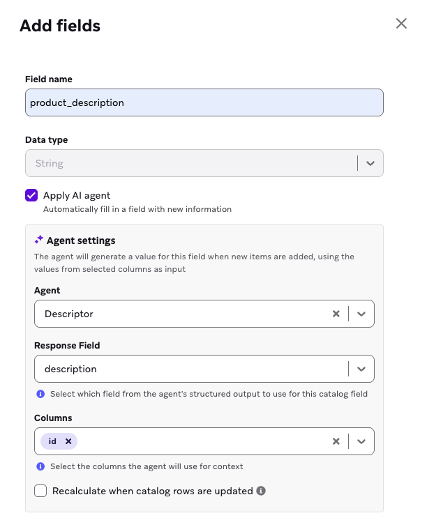Expand the Response Field dropdown chevron
The image size is (427, 527).
(361, 369)
